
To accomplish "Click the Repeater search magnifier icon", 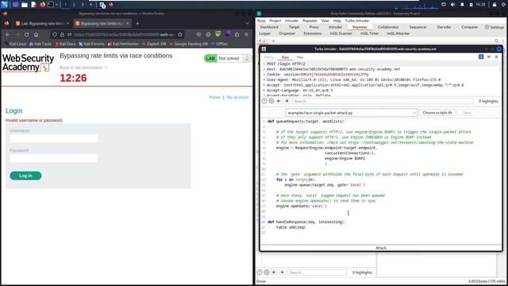I will pyautogui.click(x=497, y=41).
